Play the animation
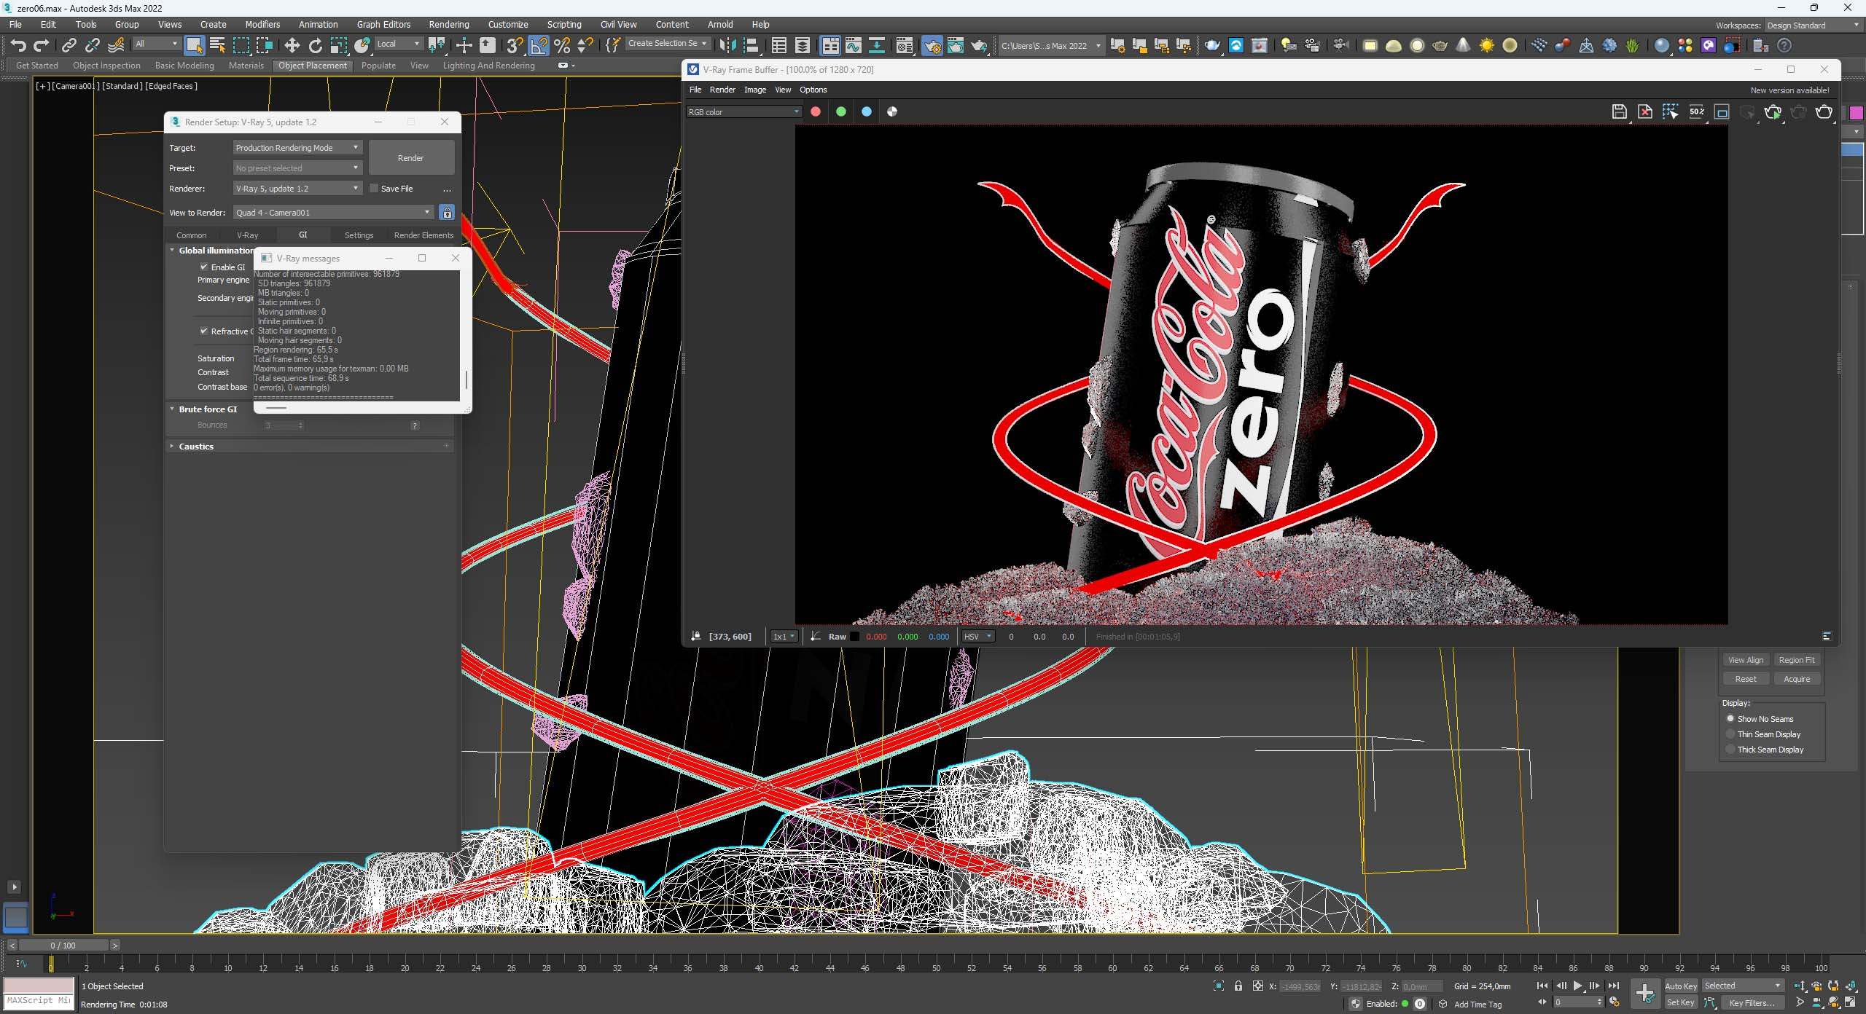This screenshot has height=1014, width=1866. [x=1578, y=986]
